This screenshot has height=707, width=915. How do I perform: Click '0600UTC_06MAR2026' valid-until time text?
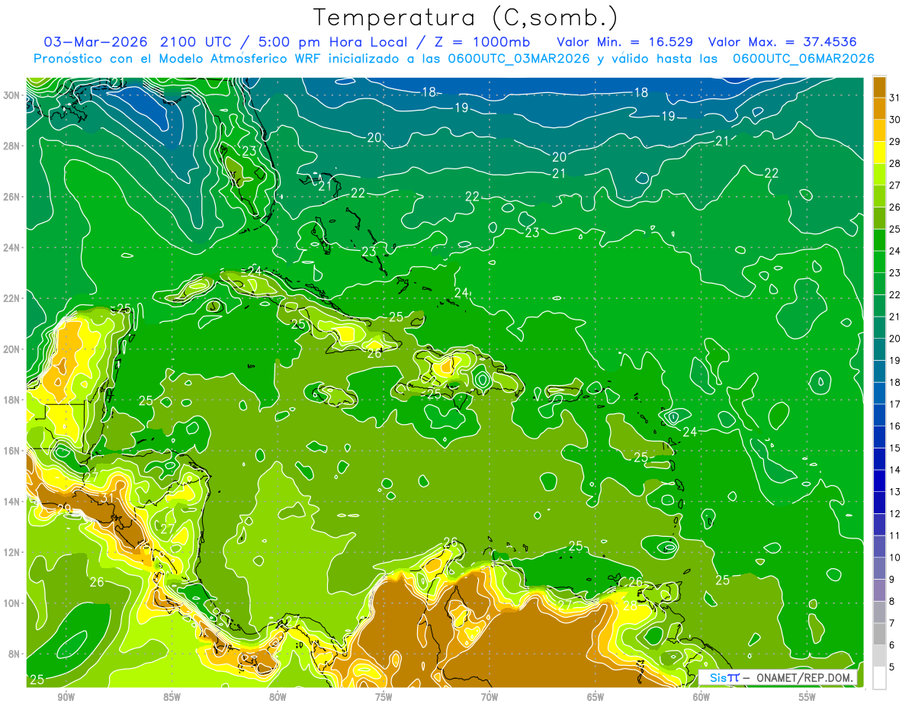click(x=804, y=58)
